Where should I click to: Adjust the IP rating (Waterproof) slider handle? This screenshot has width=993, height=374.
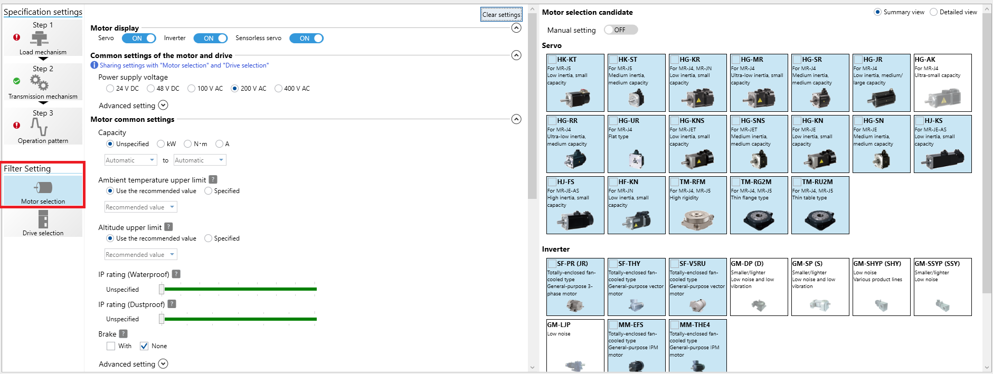pyautogui.click(x=162, y=289)
